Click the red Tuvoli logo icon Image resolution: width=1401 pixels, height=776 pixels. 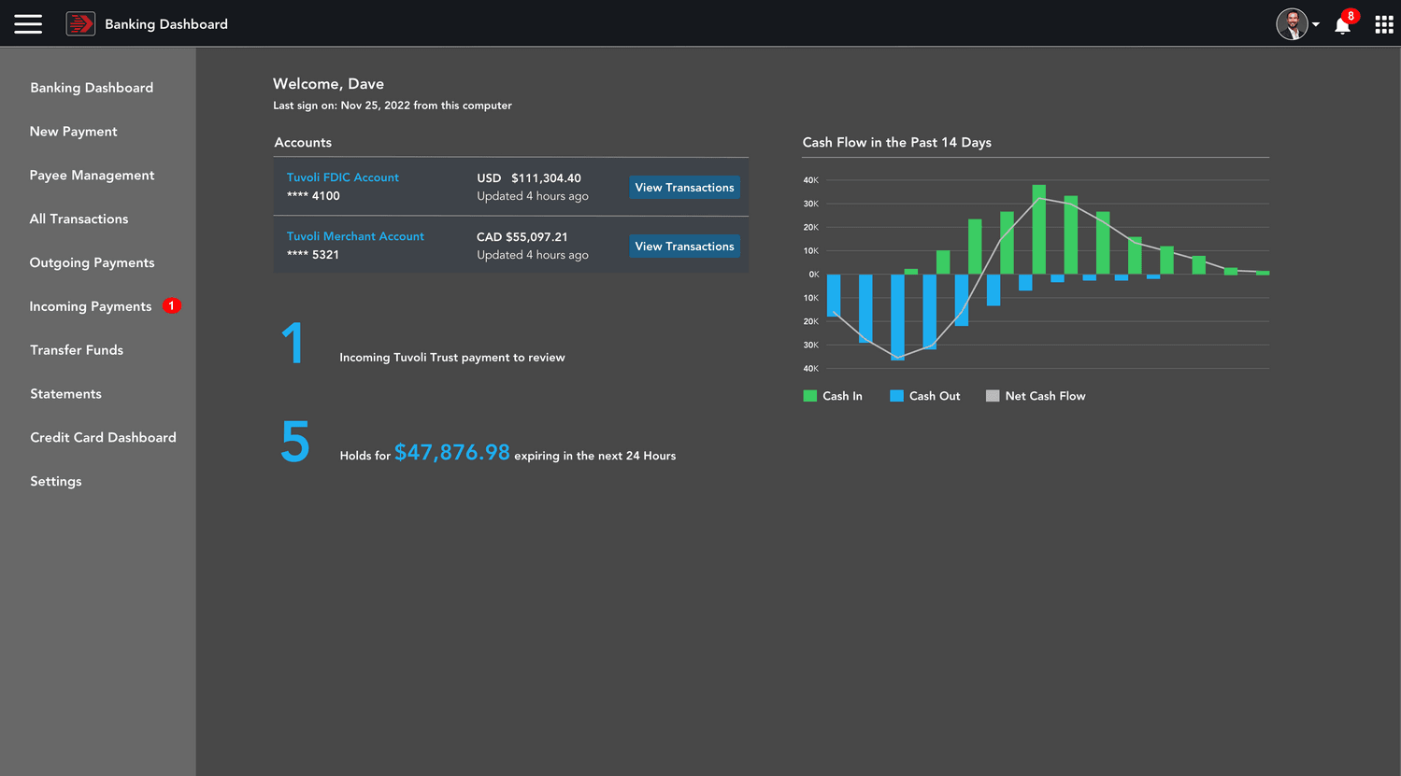click(80, 24)
